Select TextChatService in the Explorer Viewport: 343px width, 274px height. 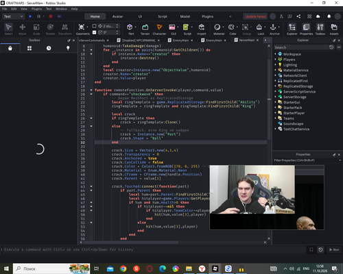(296, 129)
